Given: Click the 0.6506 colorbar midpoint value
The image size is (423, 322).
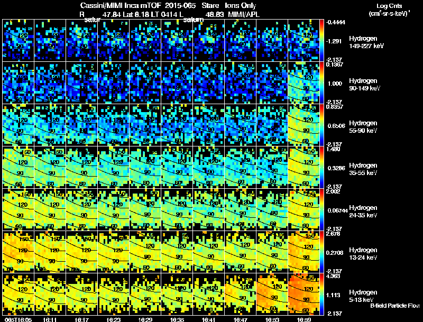Looking at the screenshot, I should point(336,126).
